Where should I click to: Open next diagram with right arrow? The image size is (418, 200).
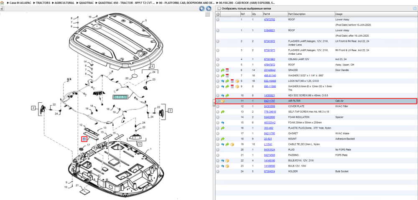coord(209,8)
